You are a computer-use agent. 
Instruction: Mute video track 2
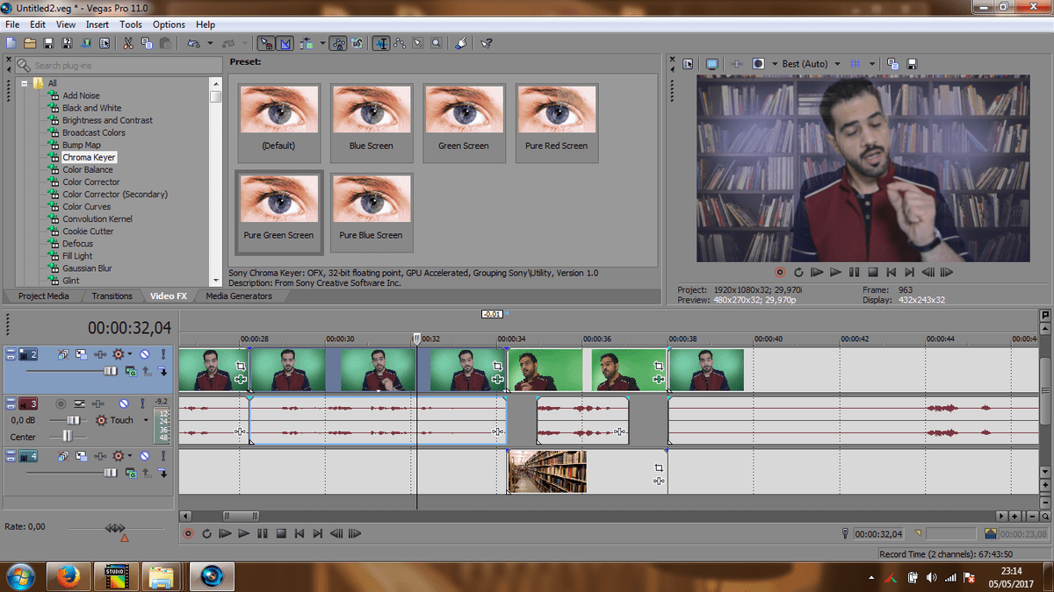pos(145,354)
